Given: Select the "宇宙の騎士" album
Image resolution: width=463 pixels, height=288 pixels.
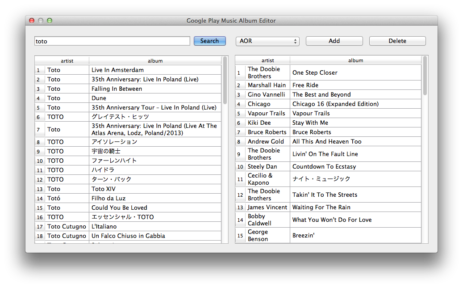Looking at the screenshot, I should (155, 152).
